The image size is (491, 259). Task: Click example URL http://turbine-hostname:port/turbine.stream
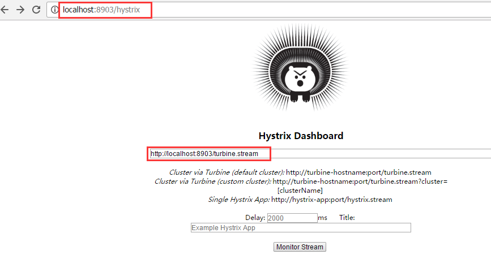(x=358, y=172)
